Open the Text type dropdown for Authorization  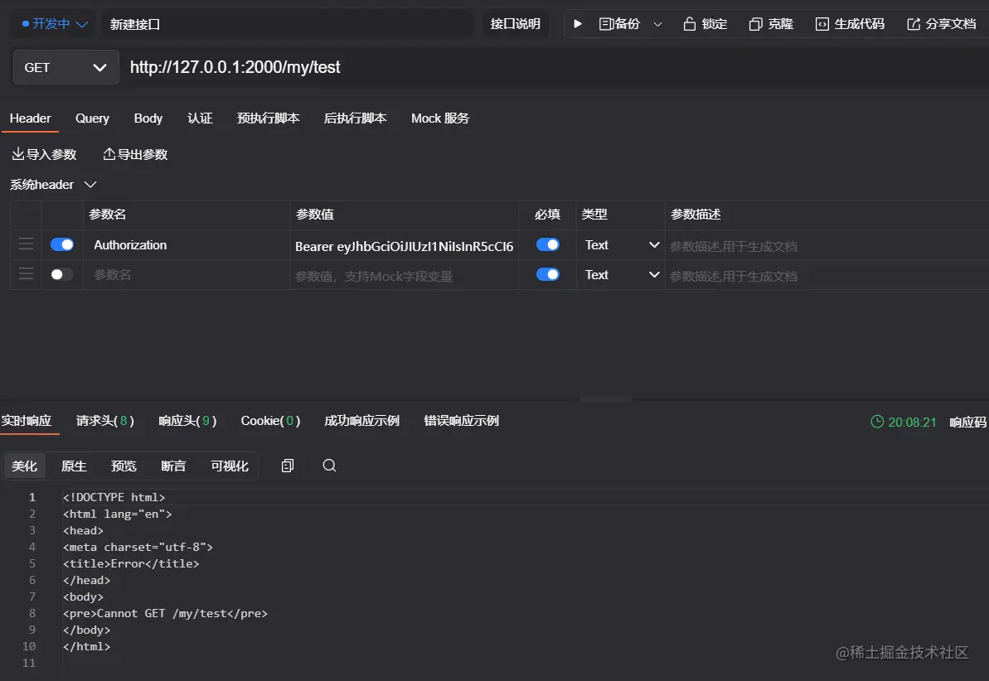[621, 244]
